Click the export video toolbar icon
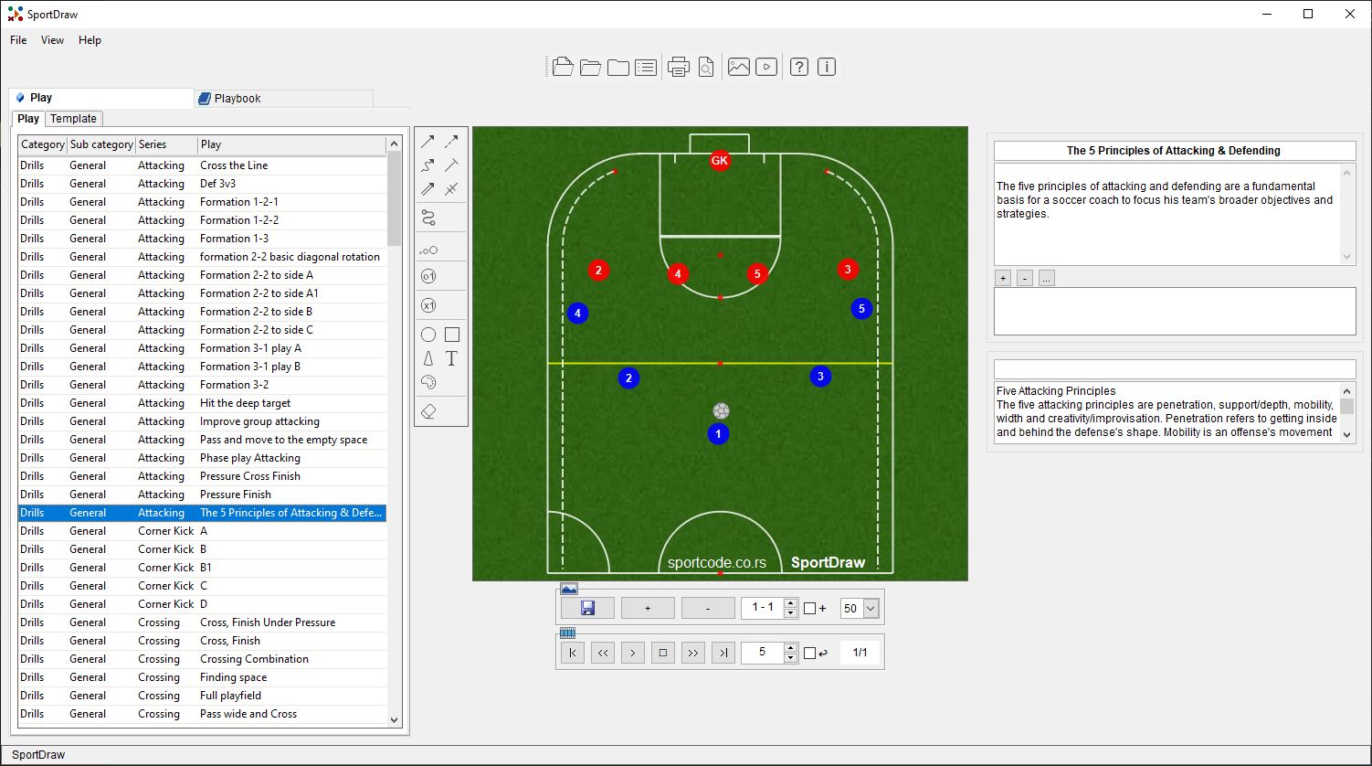1372x766 pixels. coord(766,67)
